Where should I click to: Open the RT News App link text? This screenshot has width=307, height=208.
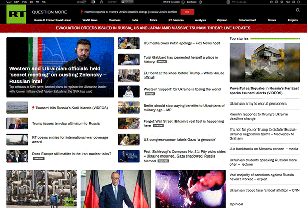click(x=239, y=2)
